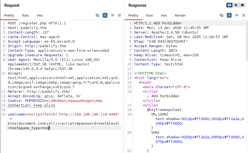Select side-by-side split layout icon
This screenshot has width=248, height=153.
pos(229,5)
